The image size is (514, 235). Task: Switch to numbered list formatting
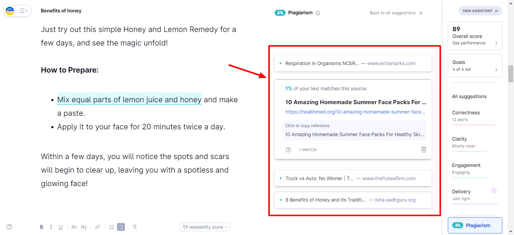[111, 227]
